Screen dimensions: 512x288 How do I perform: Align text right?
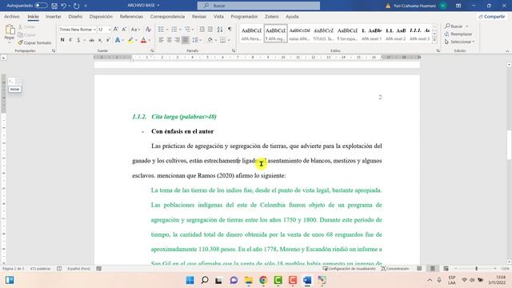pos(177,40)
